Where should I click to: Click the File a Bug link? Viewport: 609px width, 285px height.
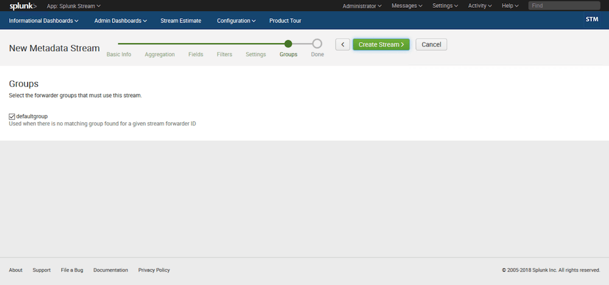[x=72, y=270]
